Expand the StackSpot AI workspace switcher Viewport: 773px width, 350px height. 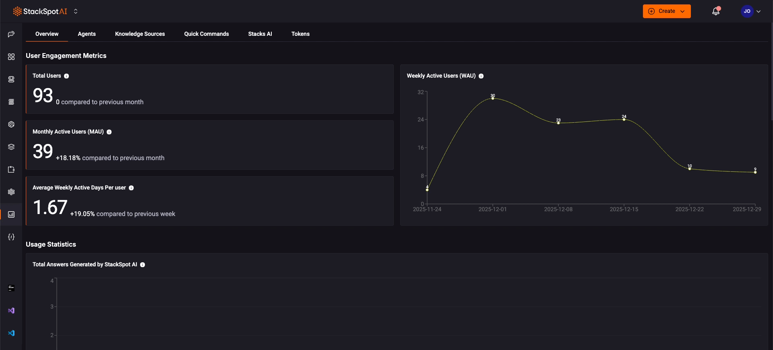tap(76, 11)
